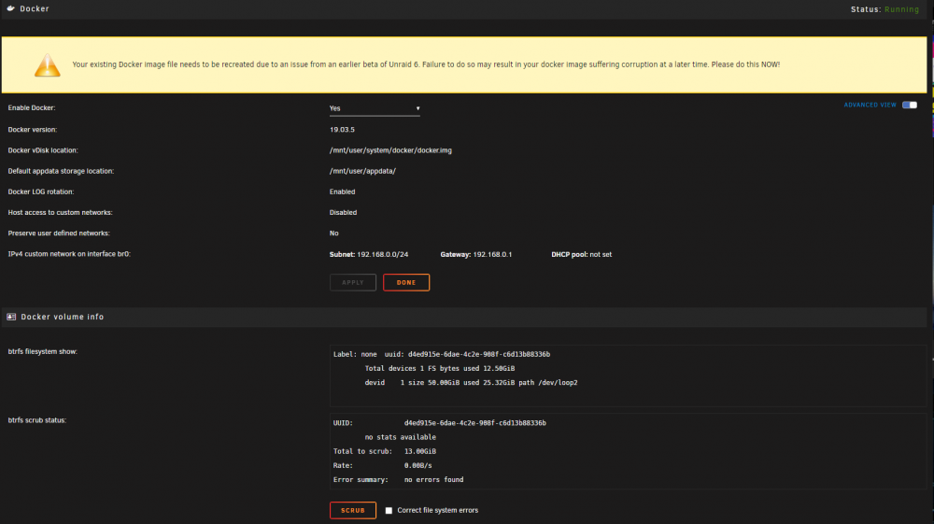Click the warning message about recreating Docker image
The height and width of the screenshot is (524, 934).
click(426, 64)
